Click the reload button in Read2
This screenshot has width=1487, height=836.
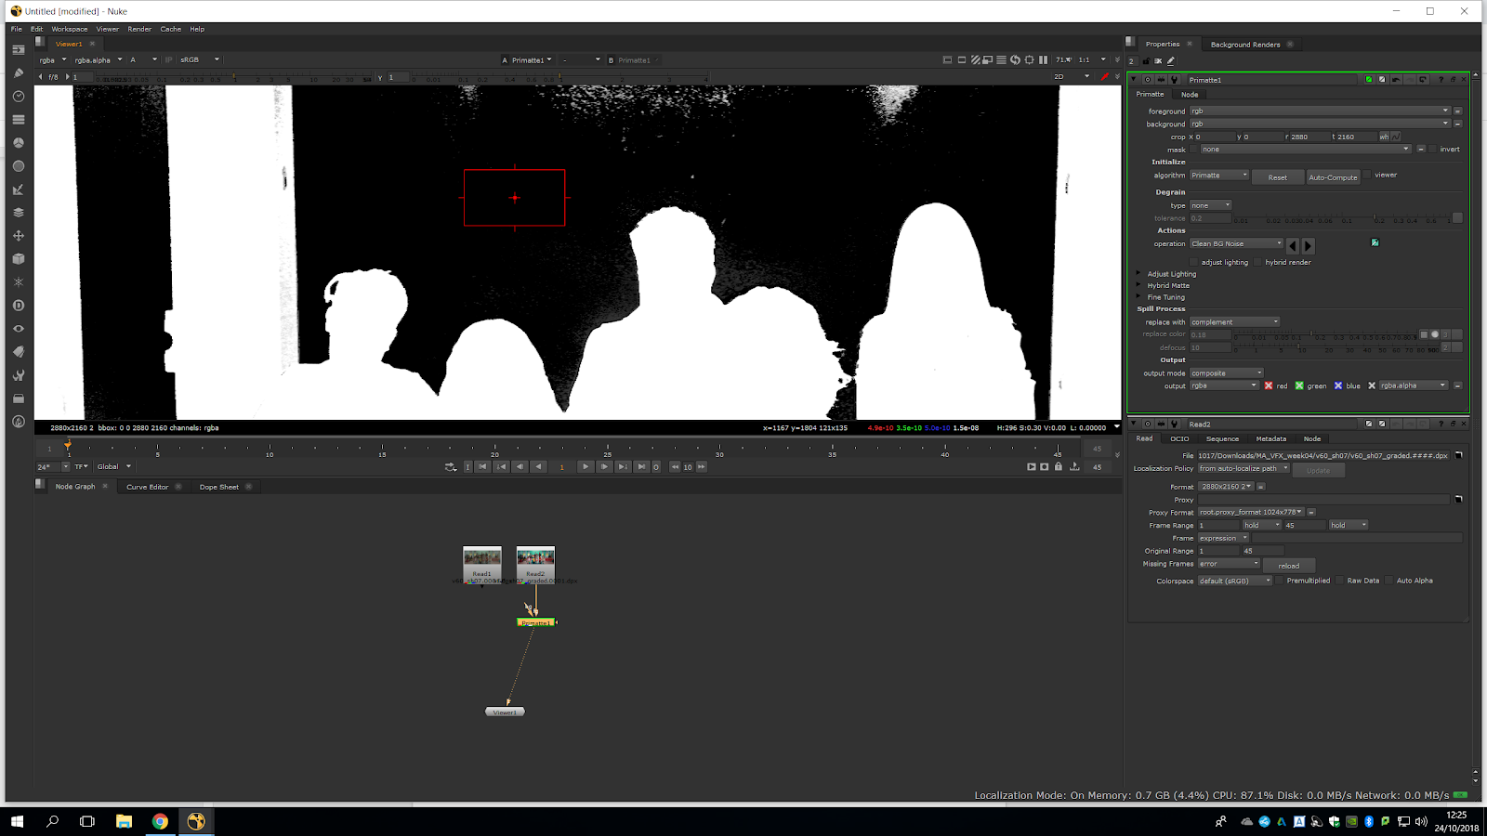coord(1288,566)
